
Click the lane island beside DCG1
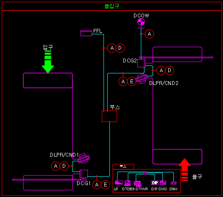click(48, 183)
